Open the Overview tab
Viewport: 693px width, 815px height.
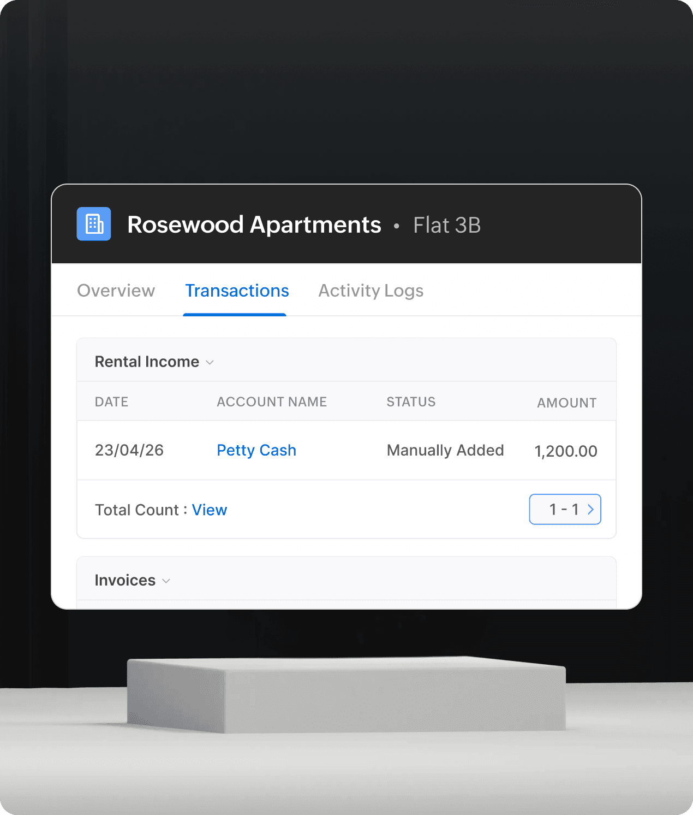point(116,291)
